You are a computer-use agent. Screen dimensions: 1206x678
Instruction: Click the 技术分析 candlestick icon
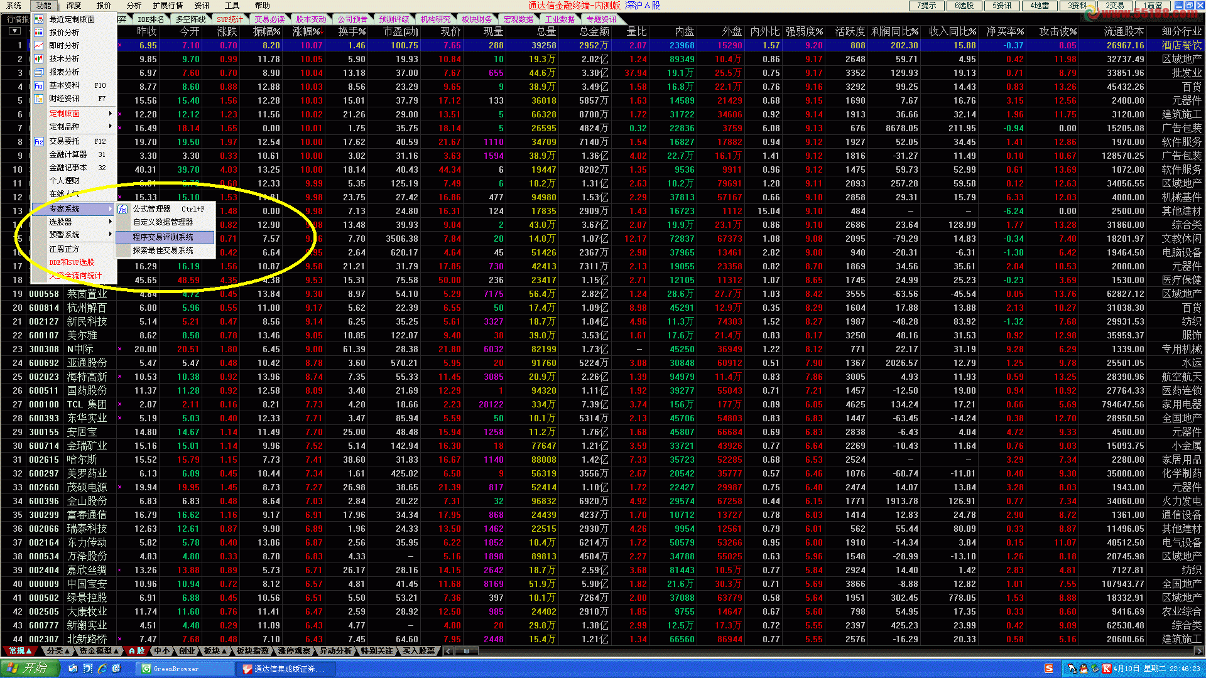pyautogui.click(x=38, y=58)
